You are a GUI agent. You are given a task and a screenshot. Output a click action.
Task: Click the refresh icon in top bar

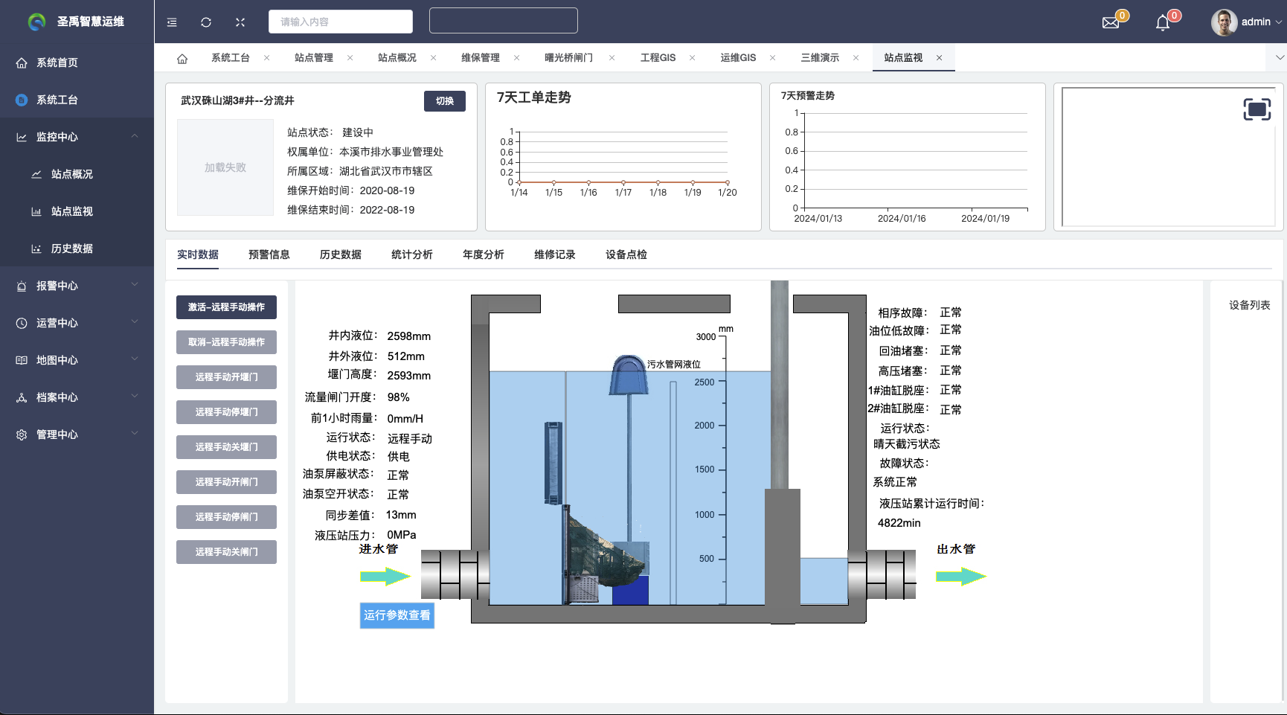coord(206,22)
